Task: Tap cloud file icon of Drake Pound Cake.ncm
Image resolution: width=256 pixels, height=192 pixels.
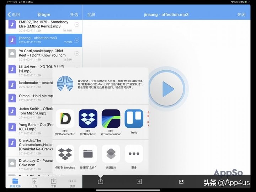Action: coord(12,163)
